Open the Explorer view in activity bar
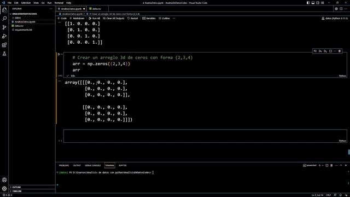Screen dimensions: 350x197 pos(4,10)
